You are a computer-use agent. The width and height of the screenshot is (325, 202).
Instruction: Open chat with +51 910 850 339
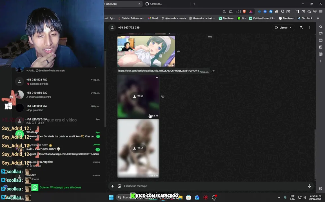[x=59, y=95]
